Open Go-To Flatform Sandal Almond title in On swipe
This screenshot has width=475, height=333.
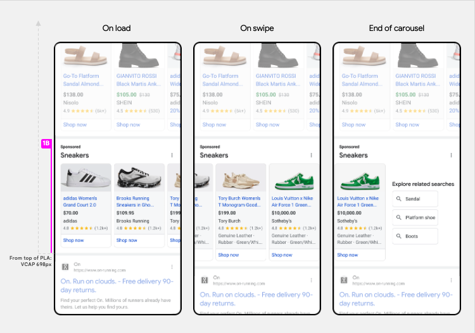(x=222, y=80)
